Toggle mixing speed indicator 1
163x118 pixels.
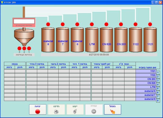pyautogui.click(x=29, y=48)
